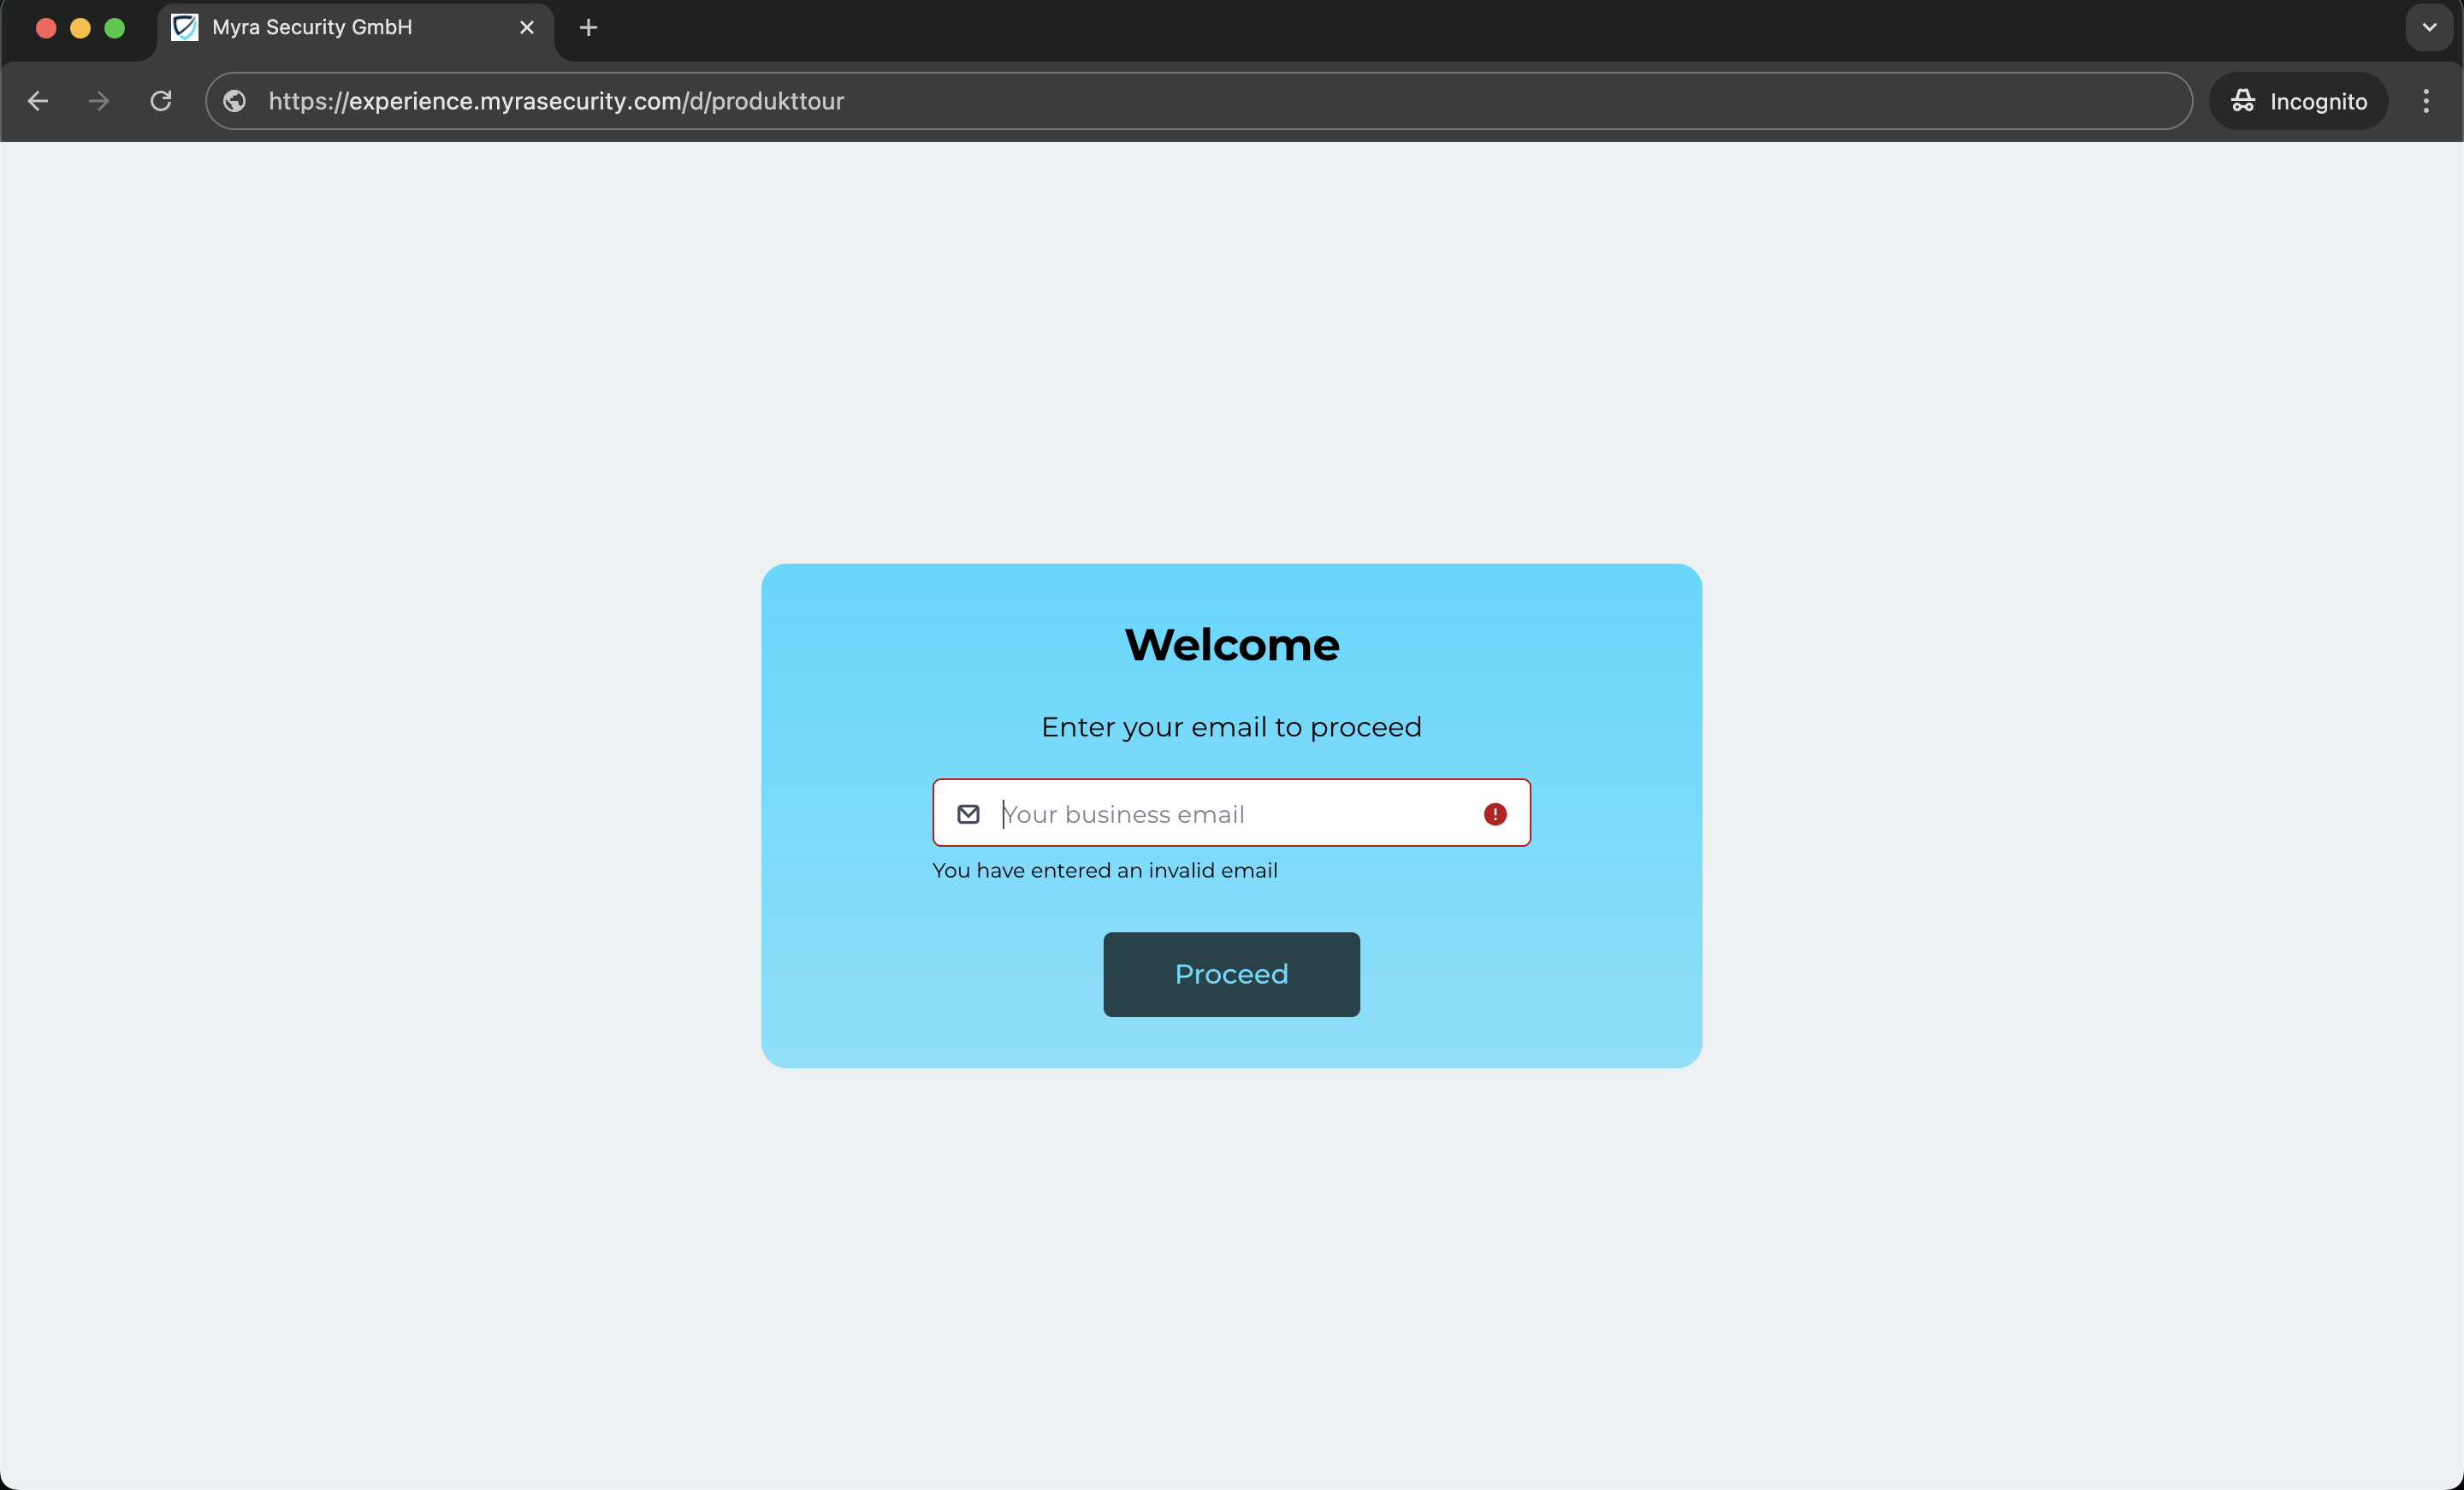Click the browser back arrow
This screenshot has height=1490, width=2464.
click(38, 101)
